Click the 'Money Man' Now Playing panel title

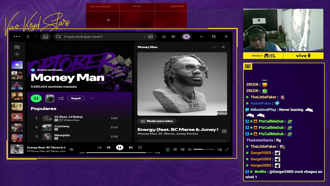coord(147,47)
